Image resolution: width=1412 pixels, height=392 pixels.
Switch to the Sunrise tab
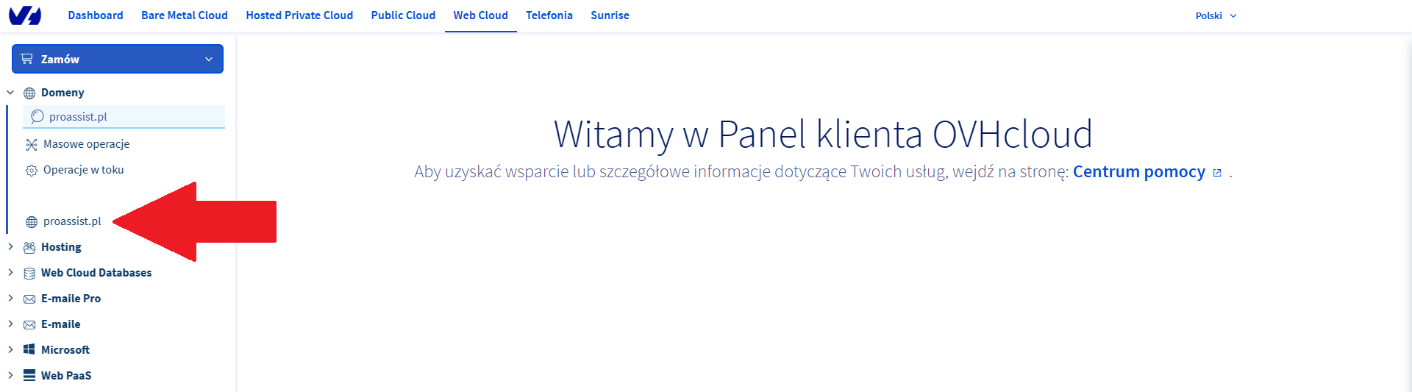pyautogui.click(x=610, y=15)
